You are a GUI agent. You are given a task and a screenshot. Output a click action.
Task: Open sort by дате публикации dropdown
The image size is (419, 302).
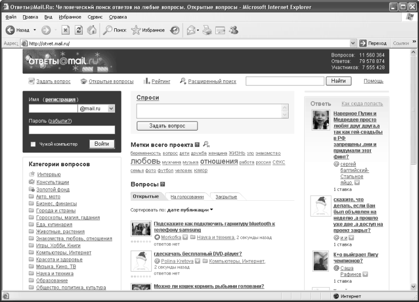[212, 210]
